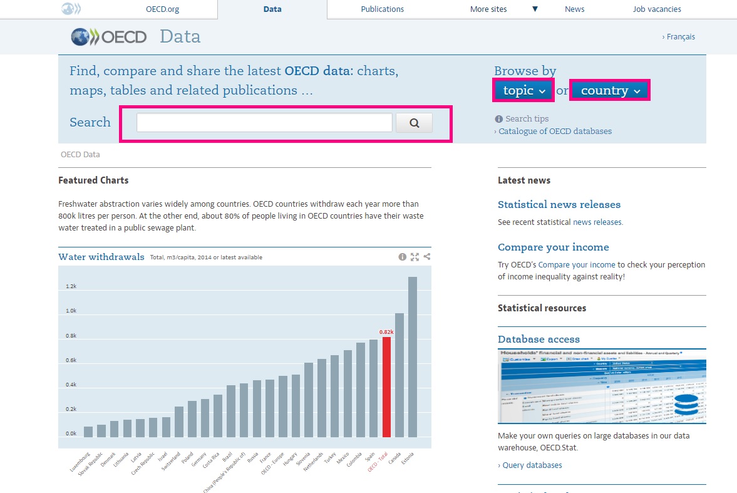Click the Canada bar in the chart
Viewport: 737px width, 493px height.
click(399, 375)
